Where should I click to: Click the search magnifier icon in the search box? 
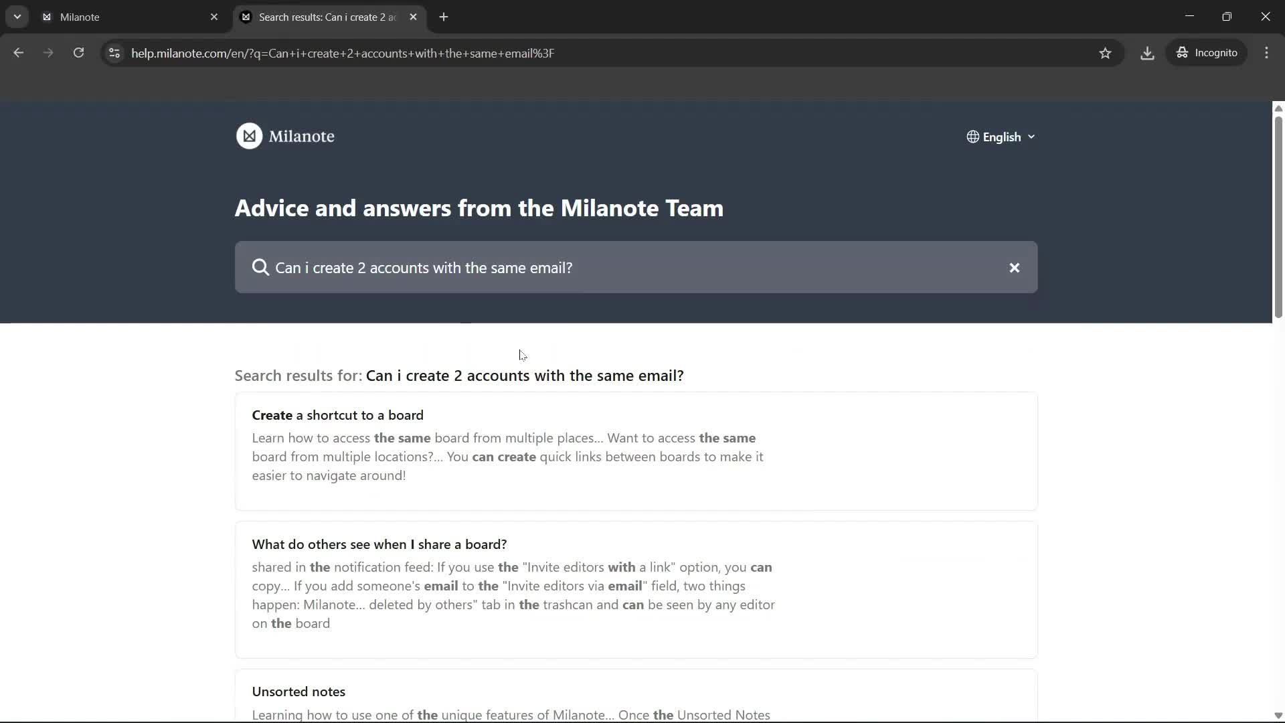click(x=260, y=267)
